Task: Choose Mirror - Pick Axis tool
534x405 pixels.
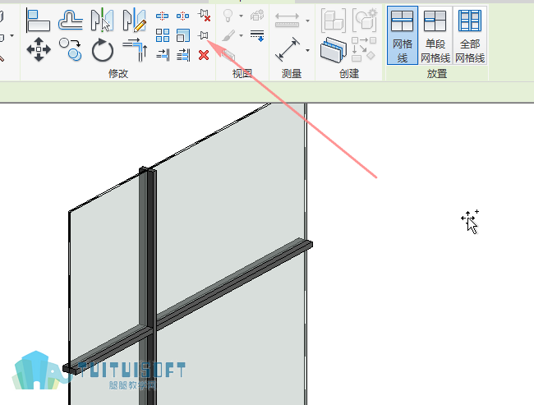Action: (x=102, y=21)
